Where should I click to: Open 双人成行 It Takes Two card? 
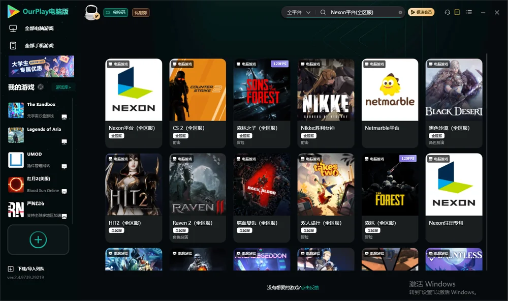point(326,198)
